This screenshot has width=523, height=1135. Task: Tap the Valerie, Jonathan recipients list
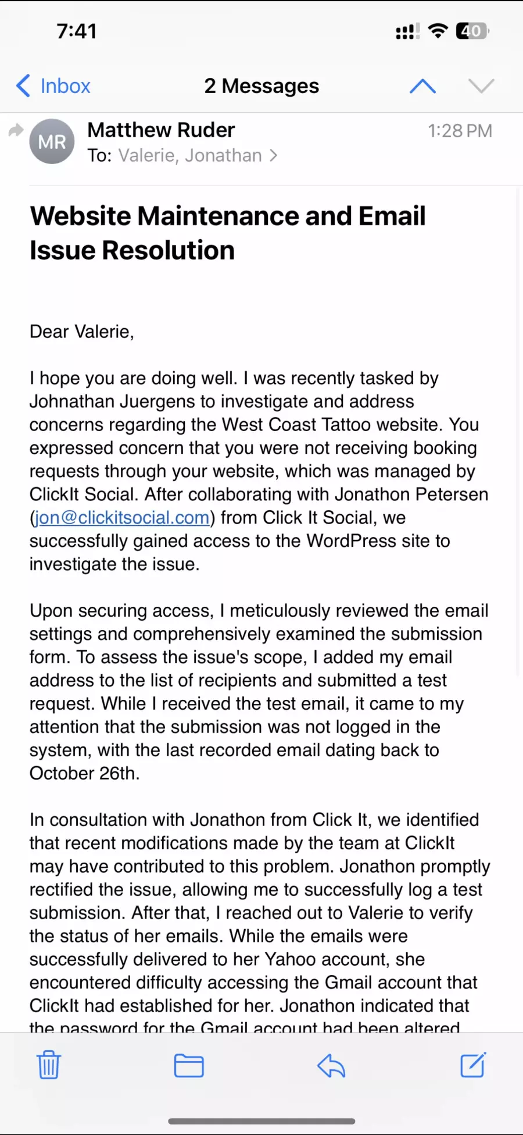point(190,155)
